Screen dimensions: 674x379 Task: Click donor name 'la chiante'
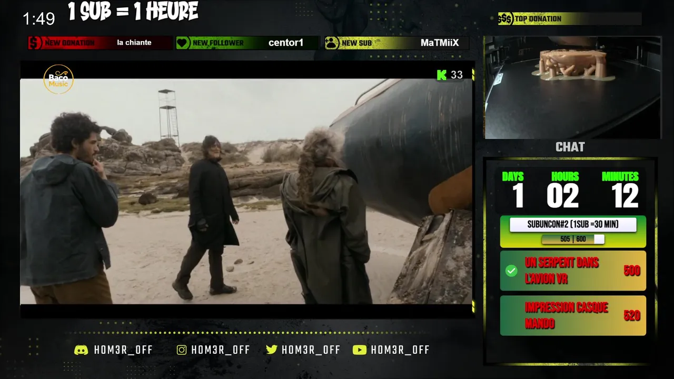134,43
